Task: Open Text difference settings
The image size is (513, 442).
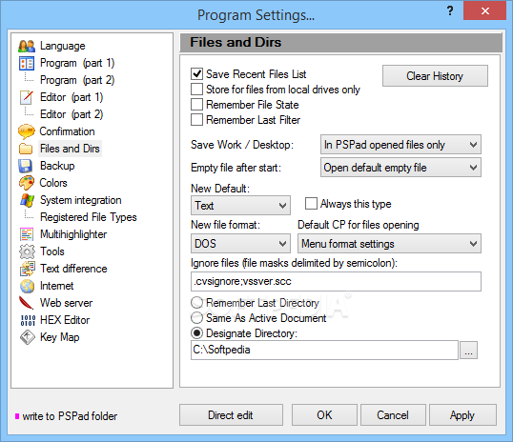Action: coord(73,269)
